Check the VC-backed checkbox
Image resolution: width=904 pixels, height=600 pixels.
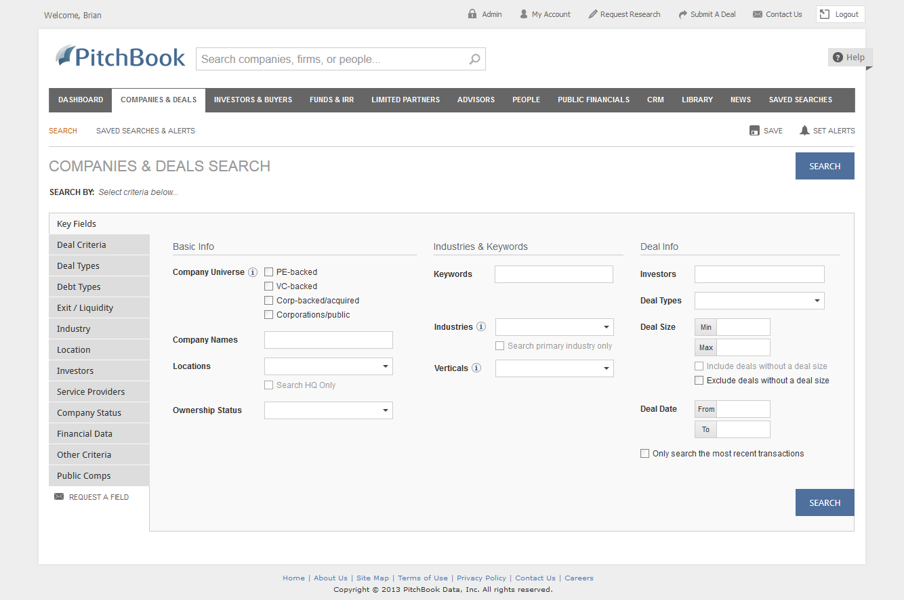pyautogui.click(x=269, y=286)
